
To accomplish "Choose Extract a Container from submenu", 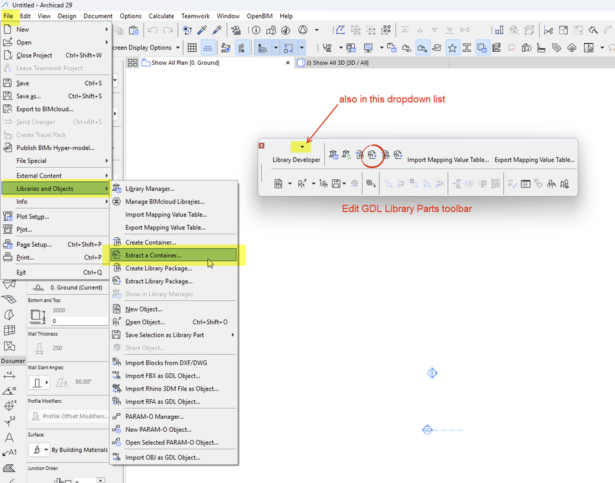I will pyautogui.click(x=173, y=255).
